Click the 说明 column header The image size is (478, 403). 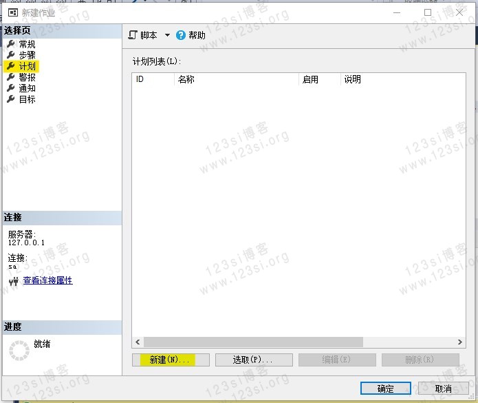403,79
